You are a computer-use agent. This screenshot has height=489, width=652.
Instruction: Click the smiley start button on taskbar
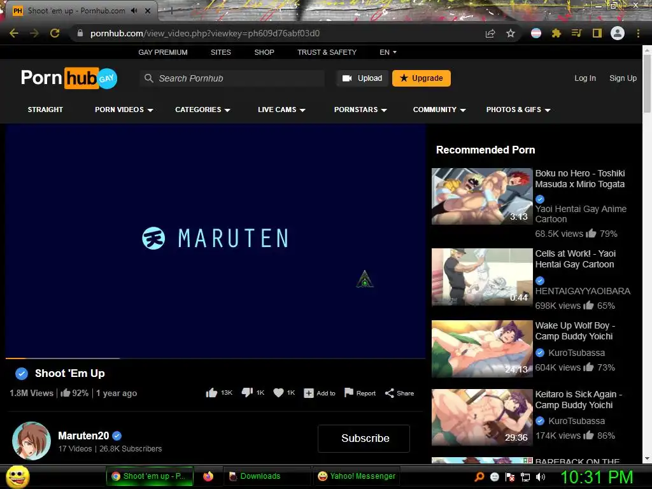coord(17,476)
